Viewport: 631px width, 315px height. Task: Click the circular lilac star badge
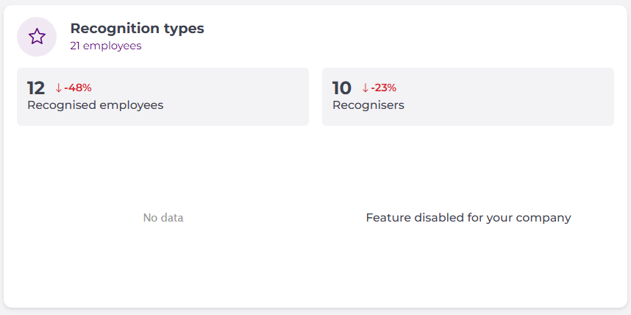[x=37, y=37]
